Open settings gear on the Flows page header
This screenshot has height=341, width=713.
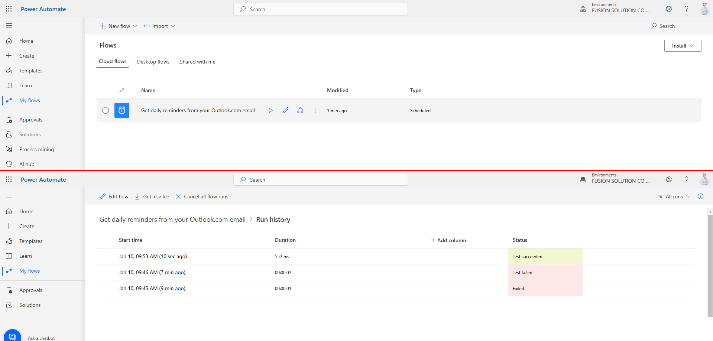pyautogui.click(x=669, y=9)
